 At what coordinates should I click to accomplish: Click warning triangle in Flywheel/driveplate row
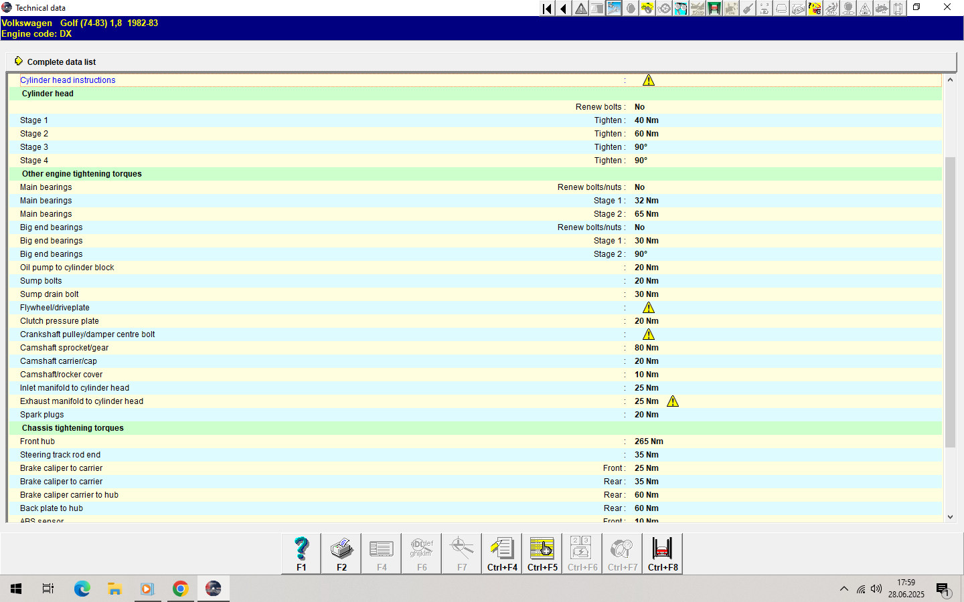click(649, 308)
